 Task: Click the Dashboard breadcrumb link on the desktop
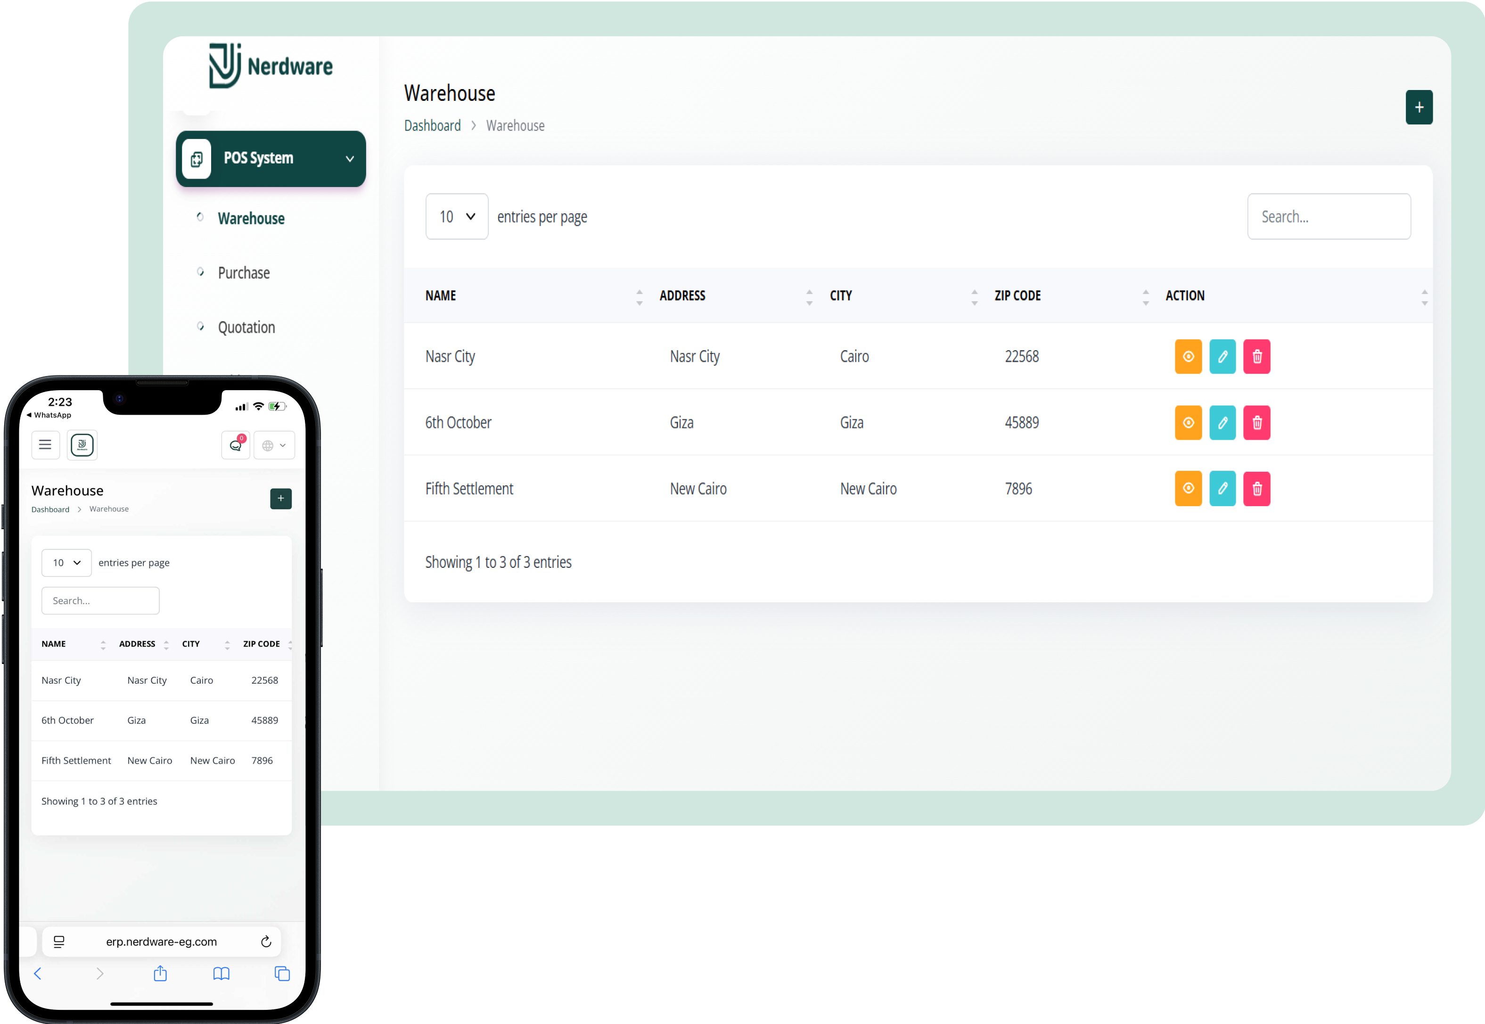(432, 126)
